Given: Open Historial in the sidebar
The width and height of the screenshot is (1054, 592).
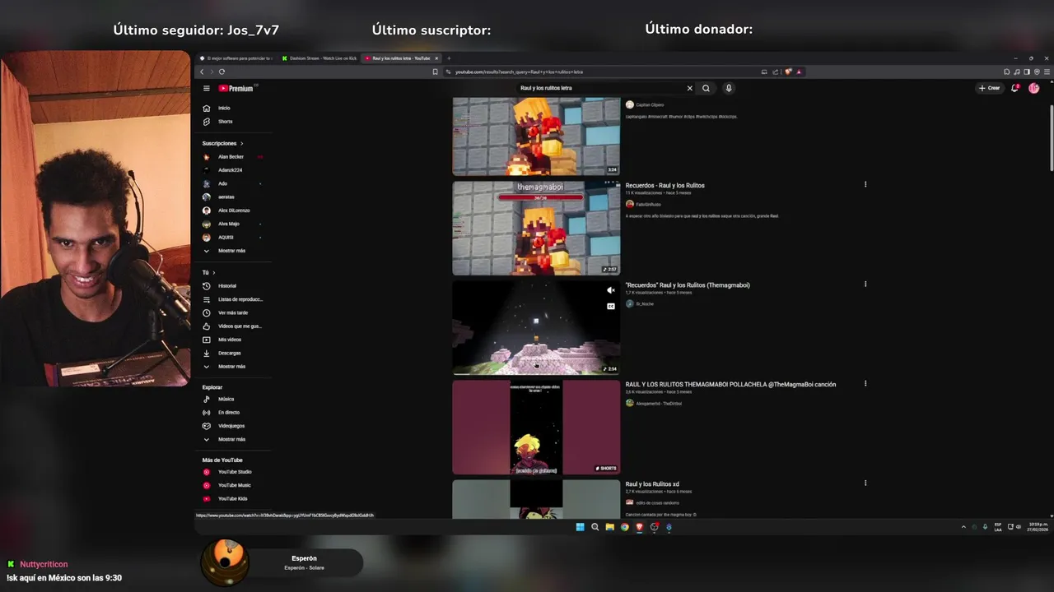Looking at the screenshot, I should click(226, 285).
